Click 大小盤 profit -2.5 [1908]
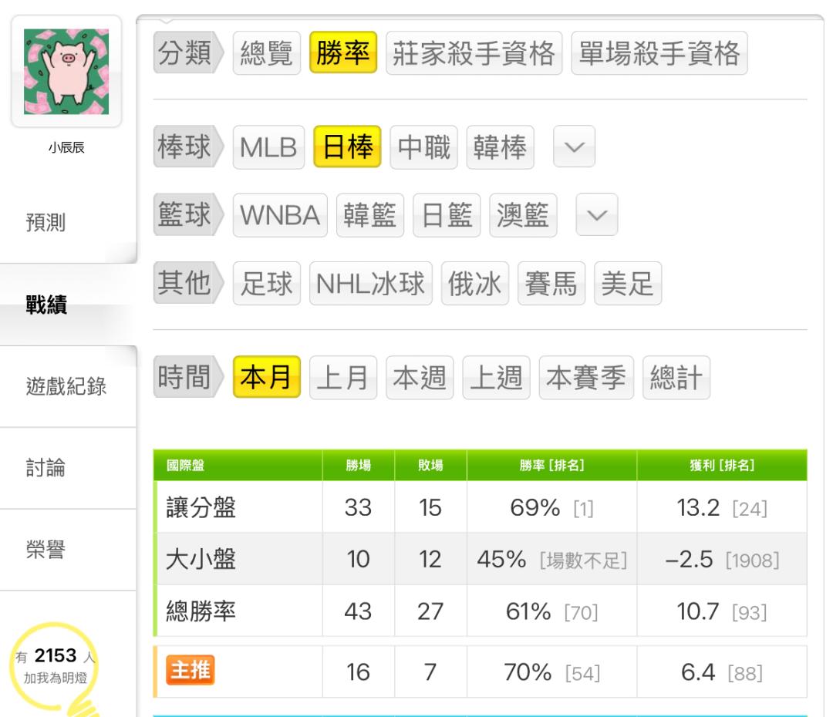This screenshot has width=833, height=717. pyautogui.click(x=722, y=560)
